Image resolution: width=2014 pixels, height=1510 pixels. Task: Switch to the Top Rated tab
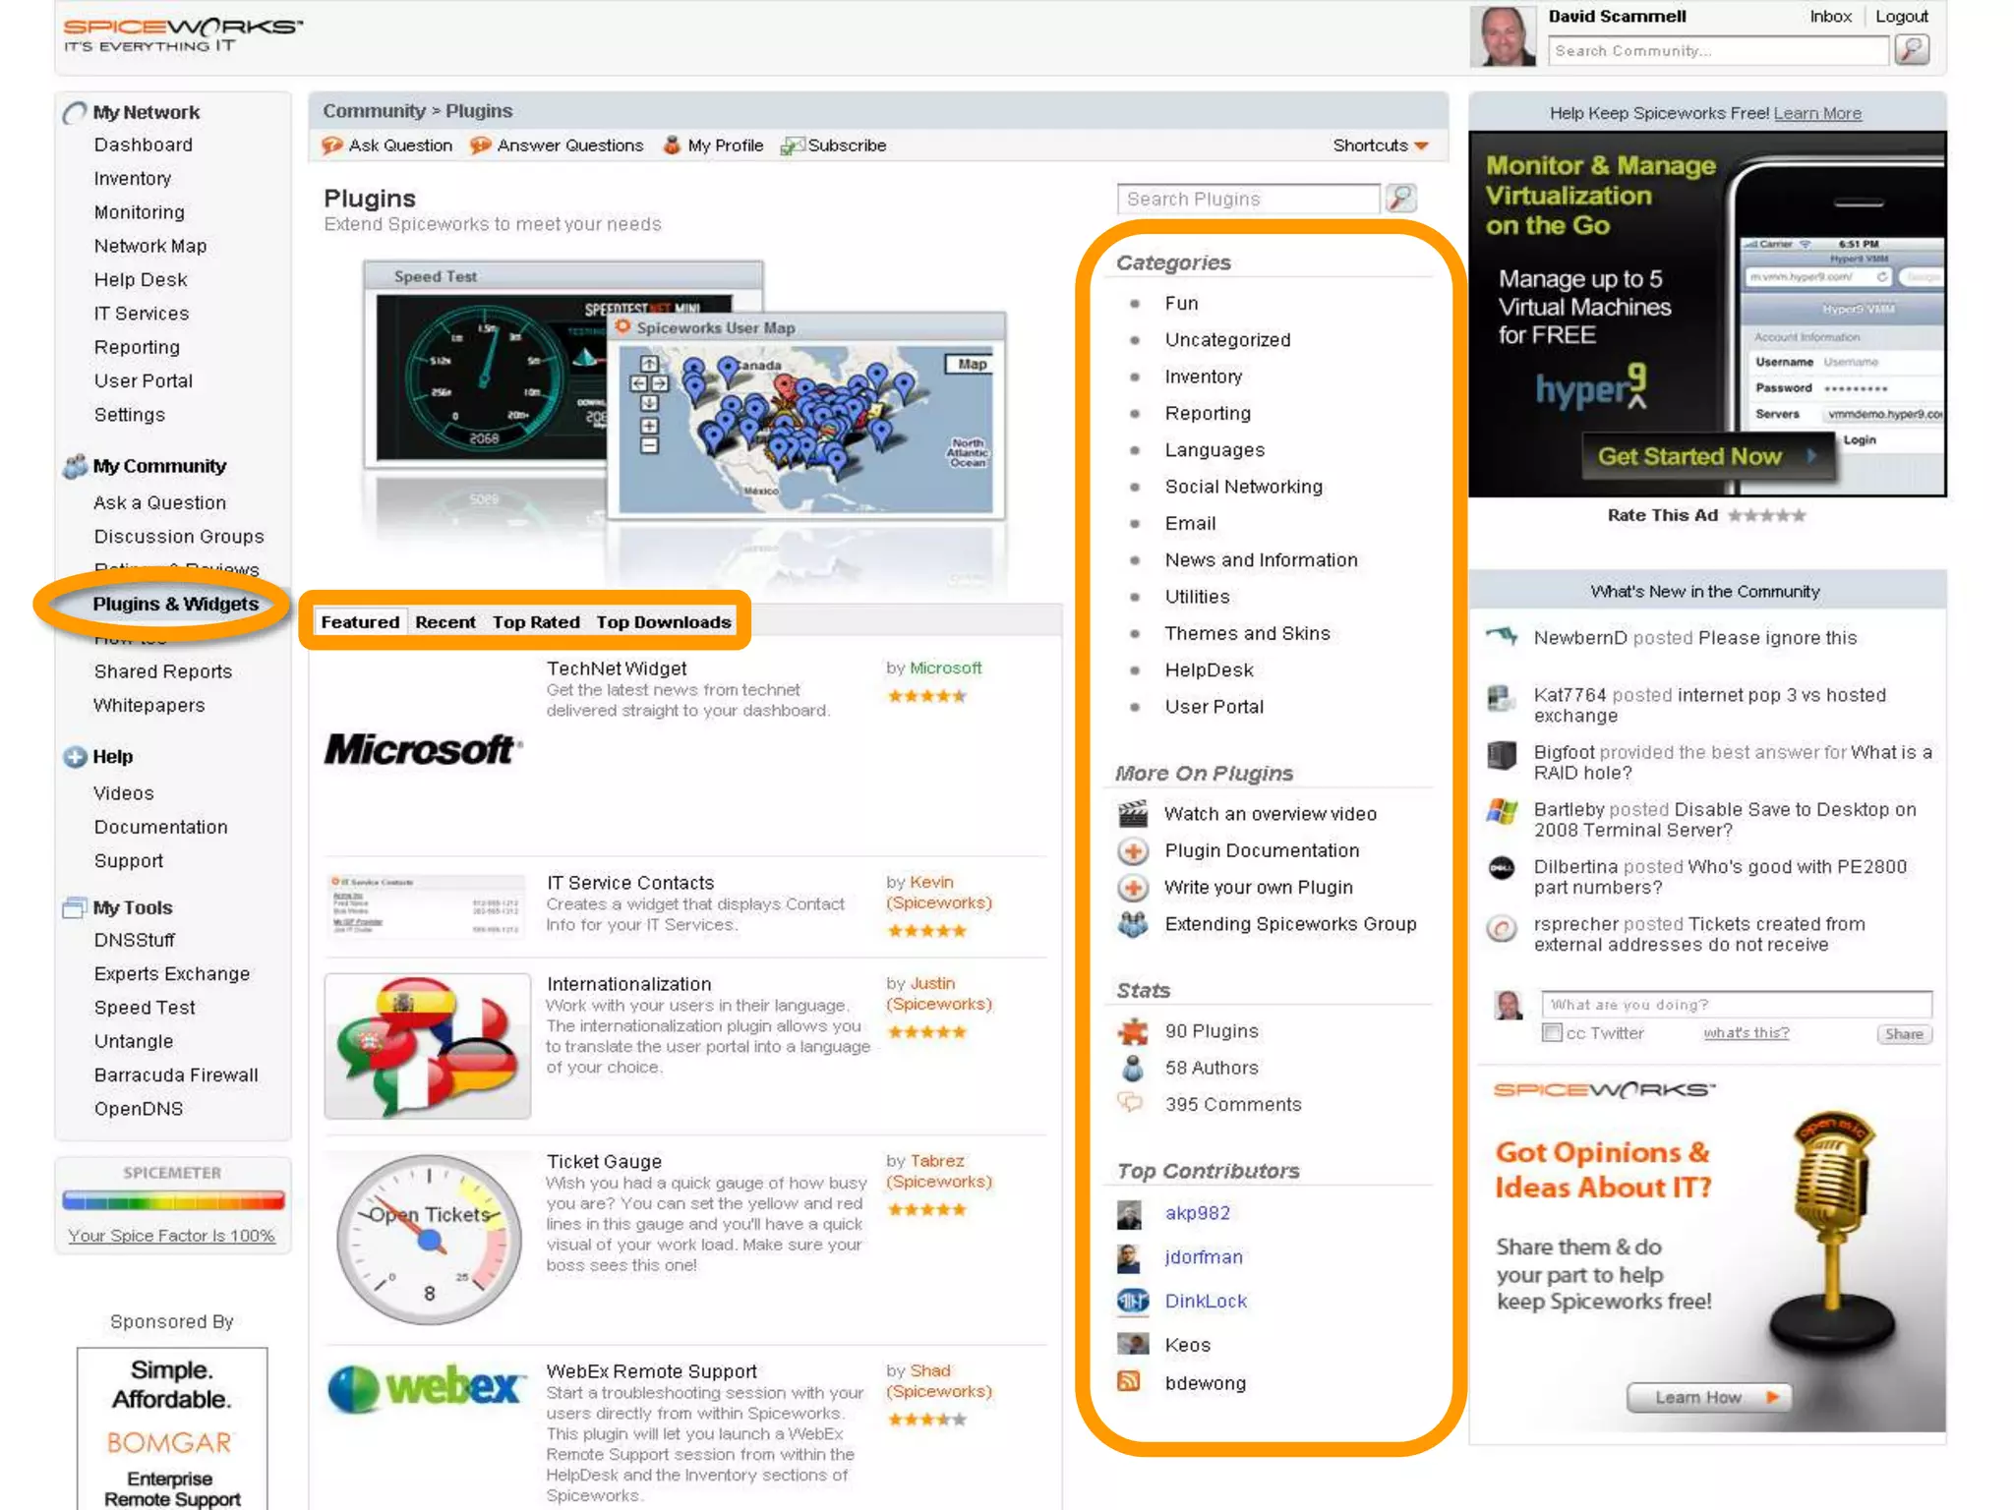(536, 622)
